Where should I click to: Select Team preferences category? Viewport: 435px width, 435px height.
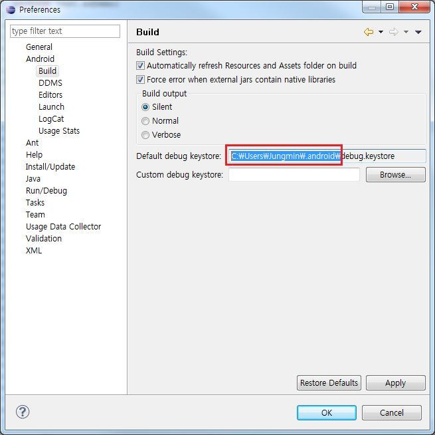tap(35, 214)
